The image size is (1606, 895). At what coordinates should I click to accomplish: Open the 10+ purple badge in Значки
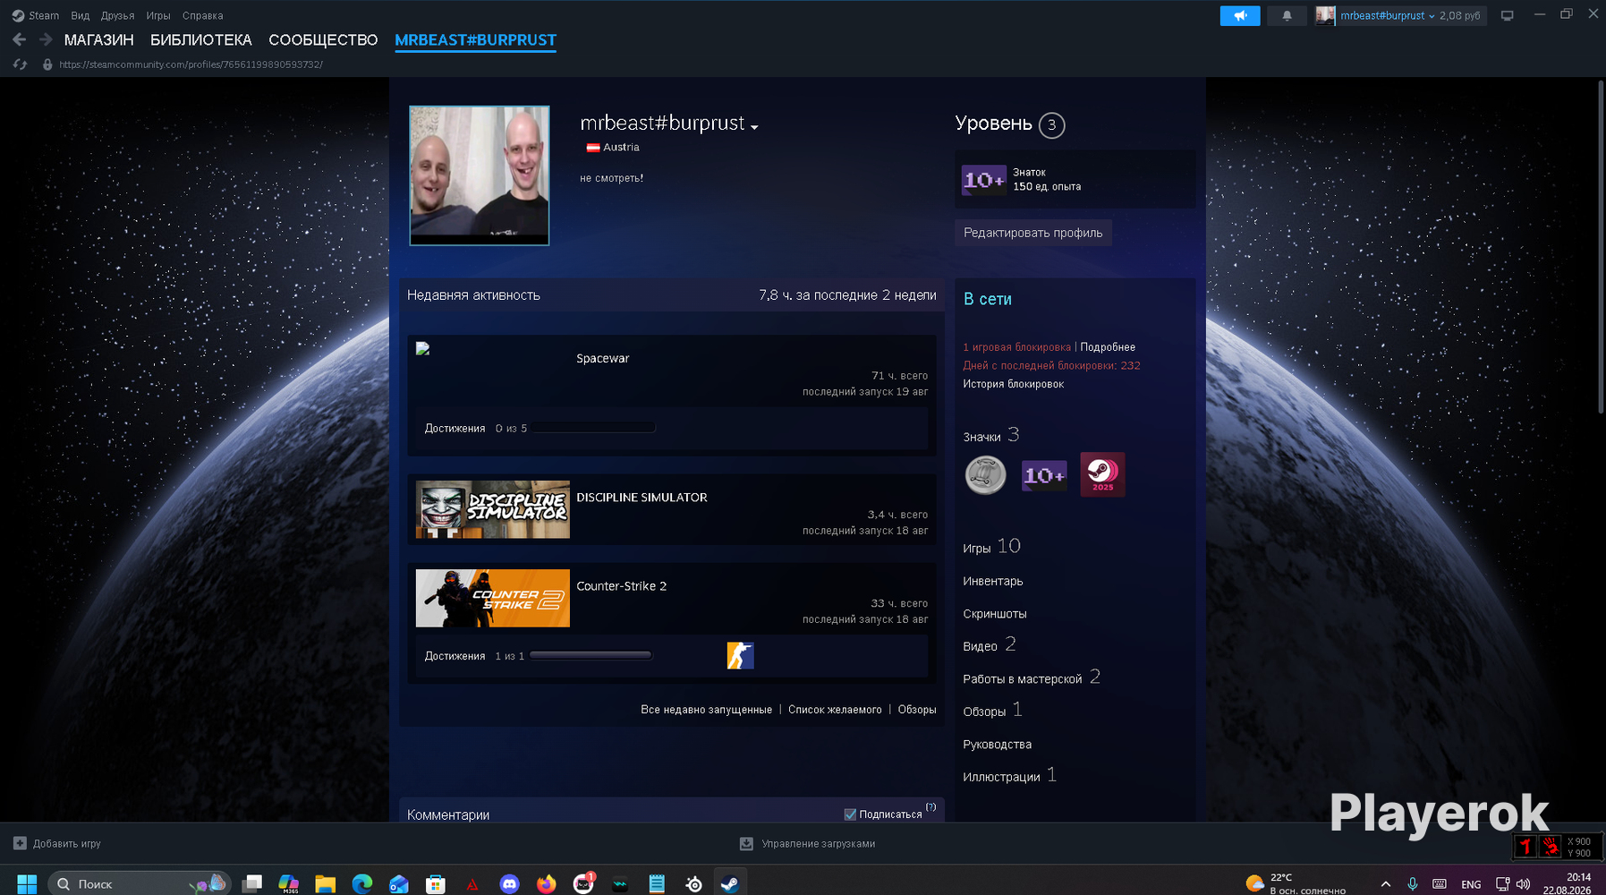click(1044, 475)
